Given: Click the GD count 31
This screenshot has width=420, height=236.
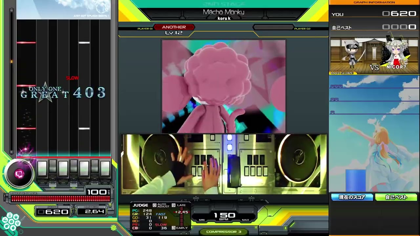Looking at the screenshot, I should pos(149,218).
